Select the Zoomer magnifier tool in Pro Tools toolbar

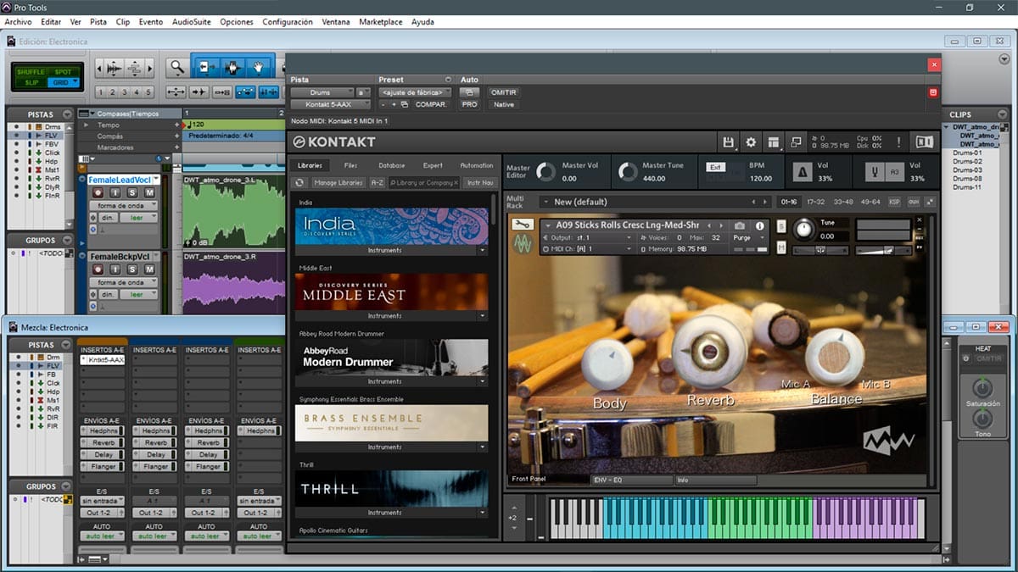(176, 67)
